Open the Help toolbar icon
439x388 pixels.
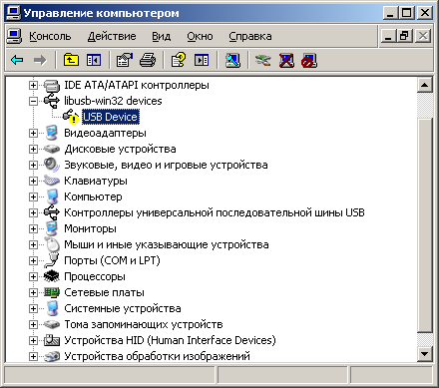[x=179, y=60]
